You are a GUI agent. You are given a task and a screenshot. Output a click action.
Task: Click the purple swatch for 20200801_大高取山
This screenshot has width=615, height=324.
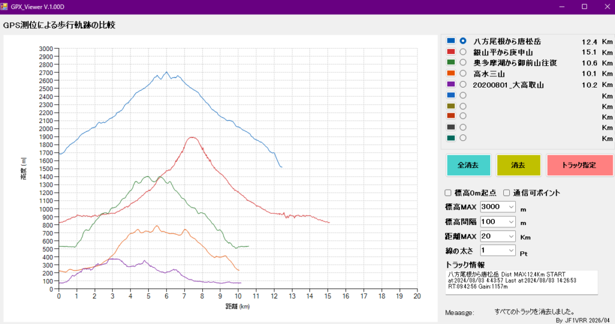point(451,84)
